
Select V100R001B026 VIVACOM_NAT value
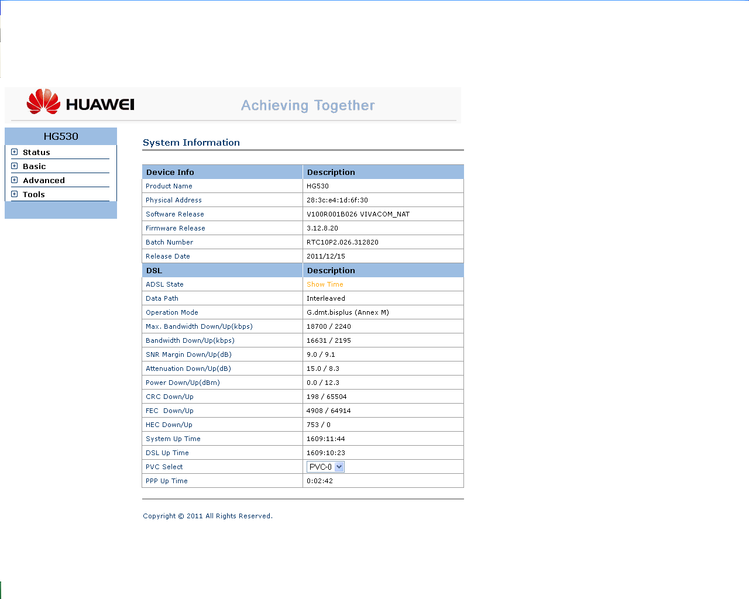358,214
